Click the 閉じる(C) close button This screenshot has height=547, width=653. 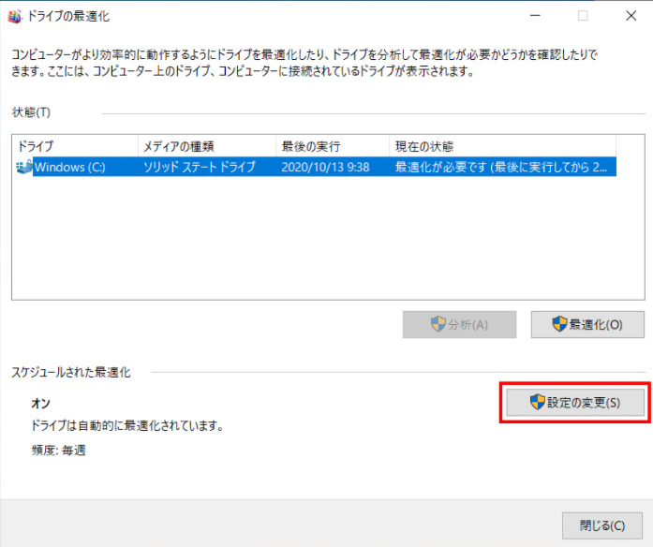[x=602, y=525]
